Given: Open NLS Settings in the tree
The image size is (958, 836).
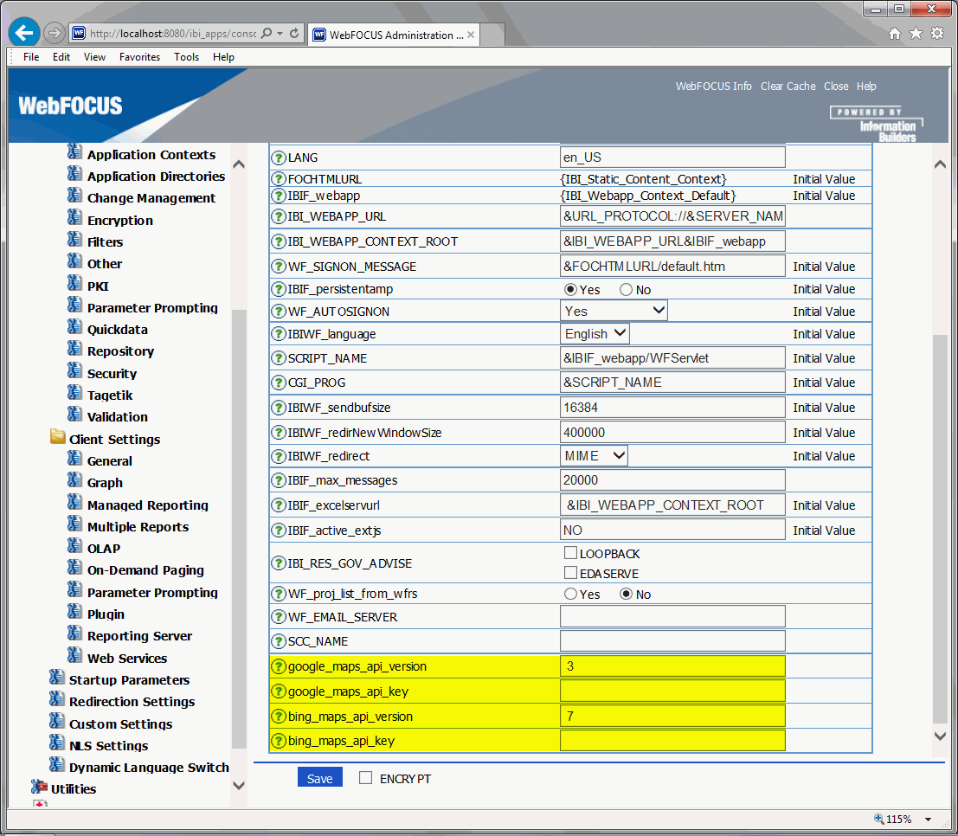Looking at the screenshot, I should (108, 746).
